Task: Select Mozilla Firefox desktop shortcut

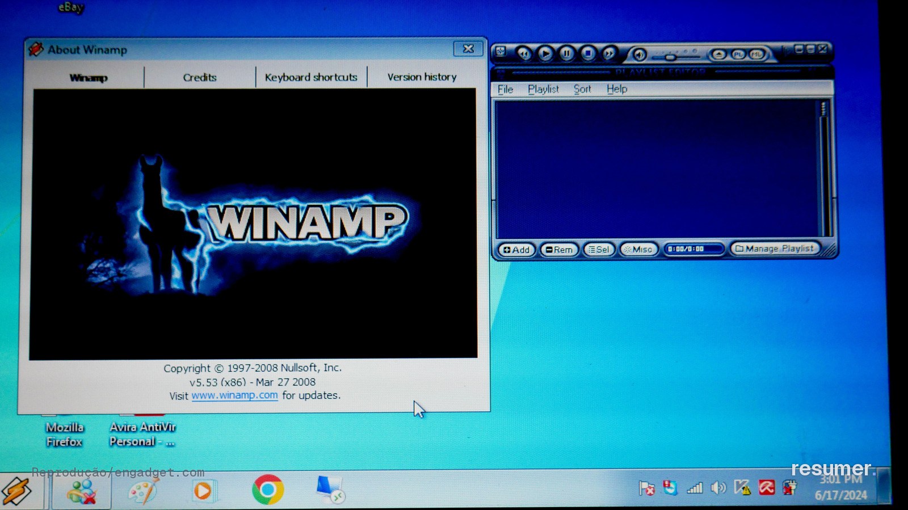Action: coord(64,435)
